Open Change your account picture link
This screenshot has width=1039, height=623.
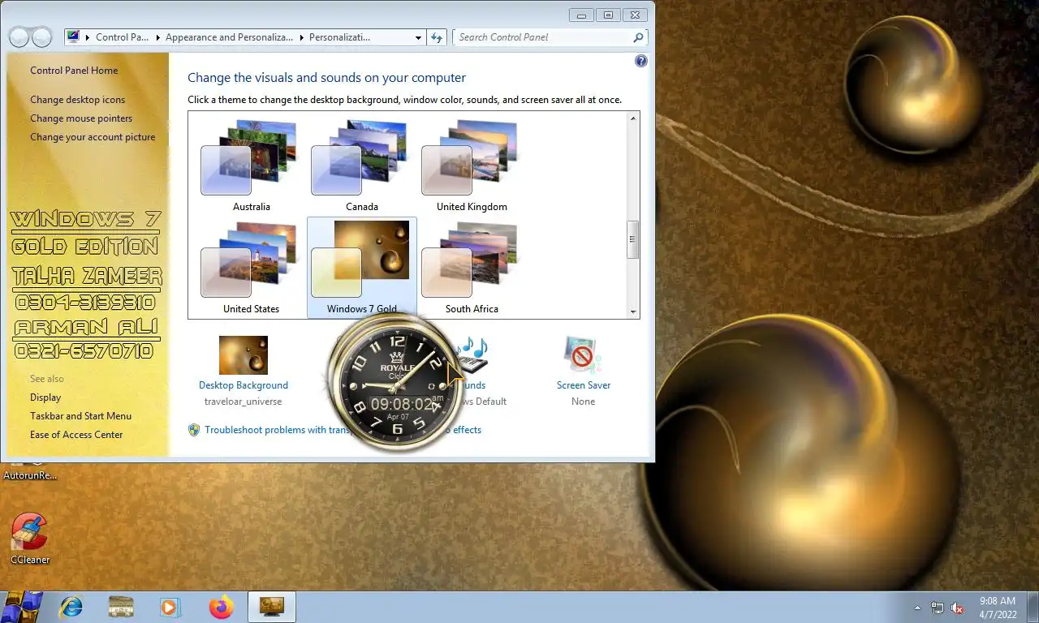coord(93,137)
